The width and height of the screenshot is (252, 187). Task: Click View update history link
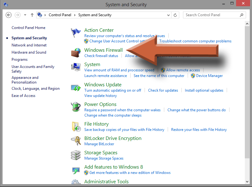coord(101,96)
